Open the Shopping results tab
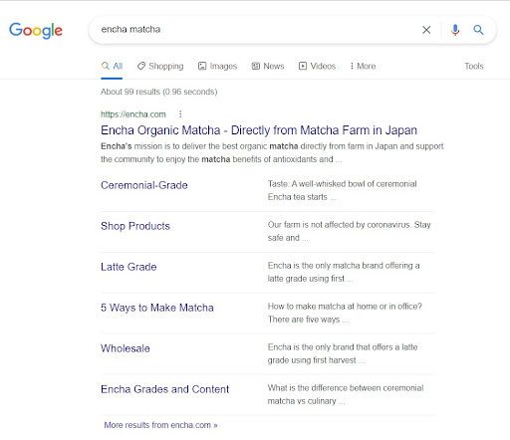The height and width of the screenshot is (440, 510). [x=160, y=66]
